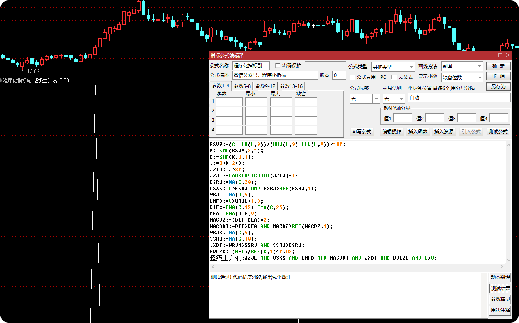Viewport: 519px width, 323px height.
Task: Focus the 版本 number field
Action: pos(339,75)
